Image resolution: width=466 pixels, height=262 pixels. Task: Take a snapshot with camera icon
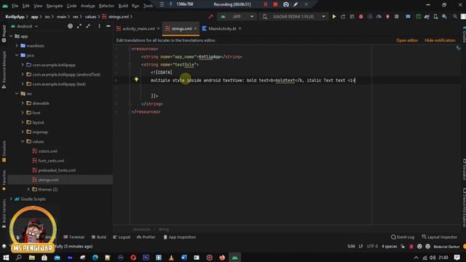(x=285, y=4)
